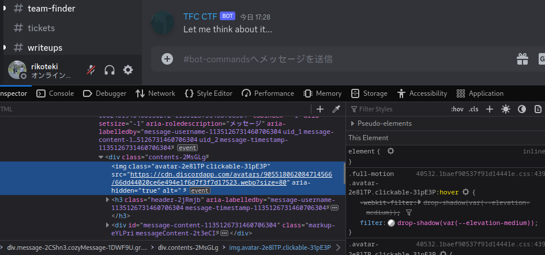This screenshot has width=545, height=255.
Task: Activate the eyedropper color picker tool
Action: tap(336, 109)
